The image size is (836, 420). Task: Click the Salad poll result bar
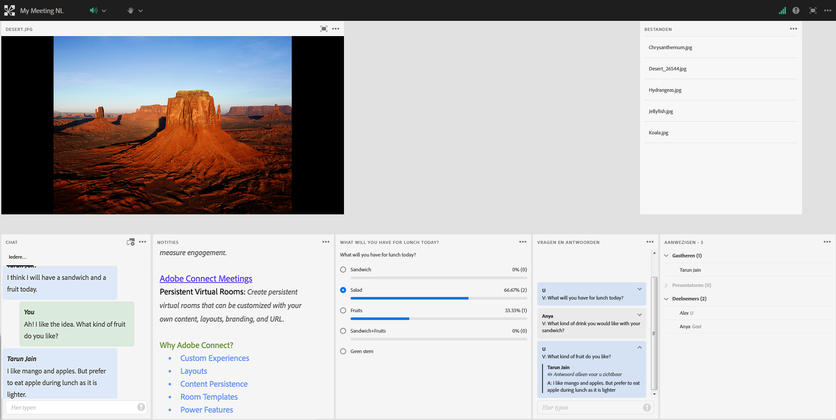438,298
